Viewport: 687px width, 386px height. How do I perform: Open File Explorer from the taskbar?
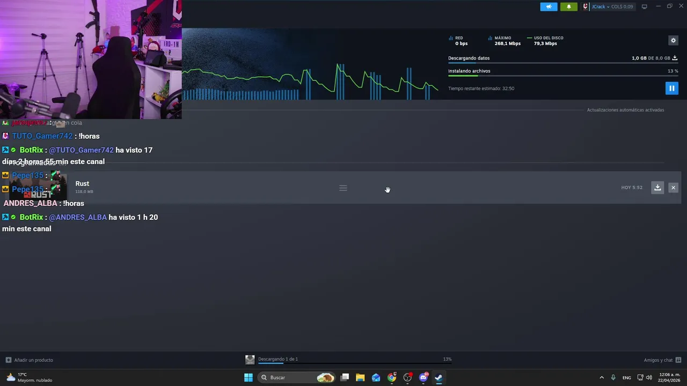(x=360, y=377)
